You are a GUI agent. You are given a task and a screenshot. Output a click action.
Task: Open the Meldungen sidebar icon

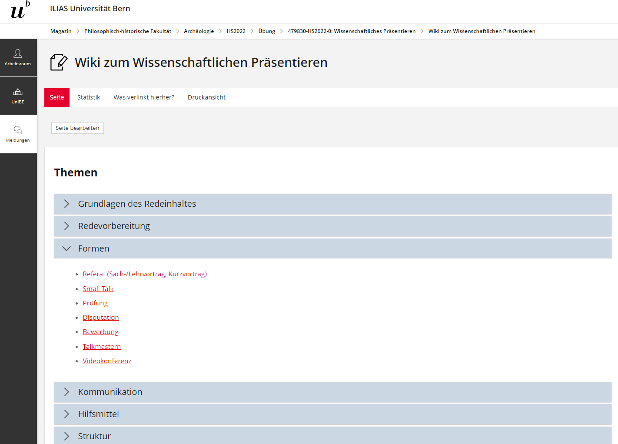[18, 134]
